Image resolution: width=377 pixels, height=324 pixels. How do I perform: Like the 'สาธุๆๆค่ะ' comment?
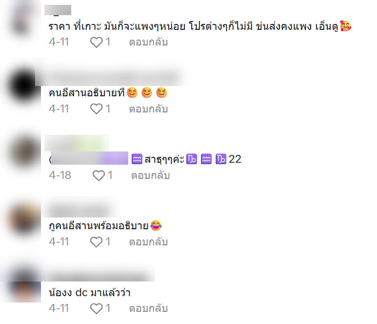point(99,175)
